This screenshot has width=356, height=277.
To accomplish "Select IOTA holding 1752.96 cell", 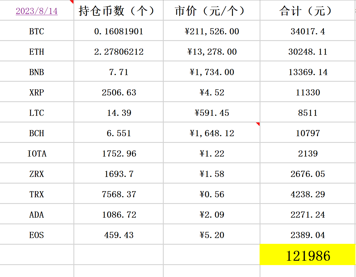I will 119,153.
